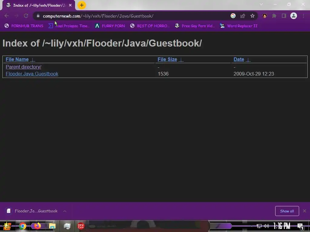This screenshot has height=232, width=310.
Task: Select the date 2009-Oct-29 12:23
Action: (254, 74)
